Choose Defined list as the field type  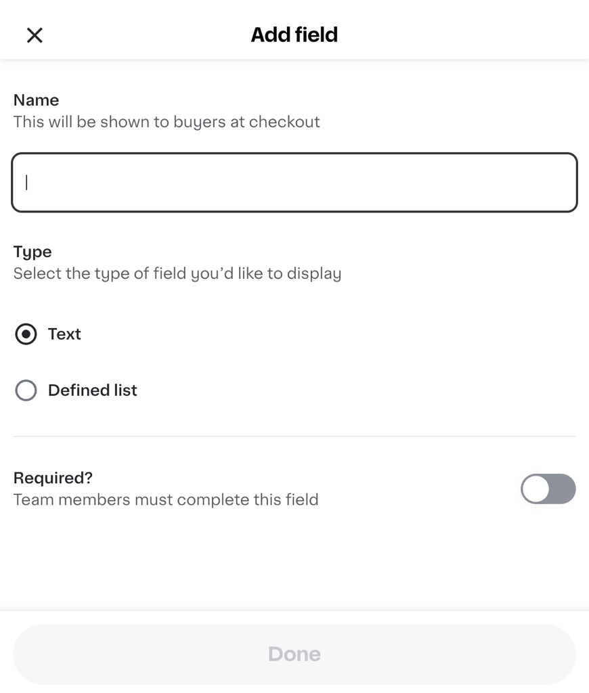(26, 390)
